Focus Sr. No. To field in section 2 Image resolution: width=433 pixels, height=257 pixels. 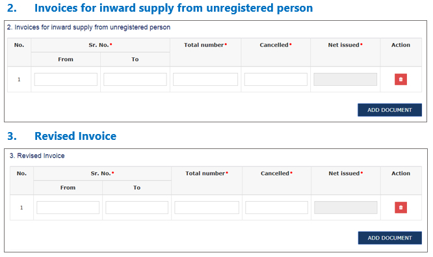[135, 79]
